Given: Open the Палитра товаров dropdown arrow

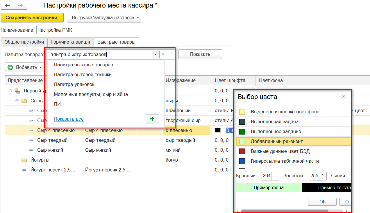Looking at the screenshot, I should (x=155, y=54).
